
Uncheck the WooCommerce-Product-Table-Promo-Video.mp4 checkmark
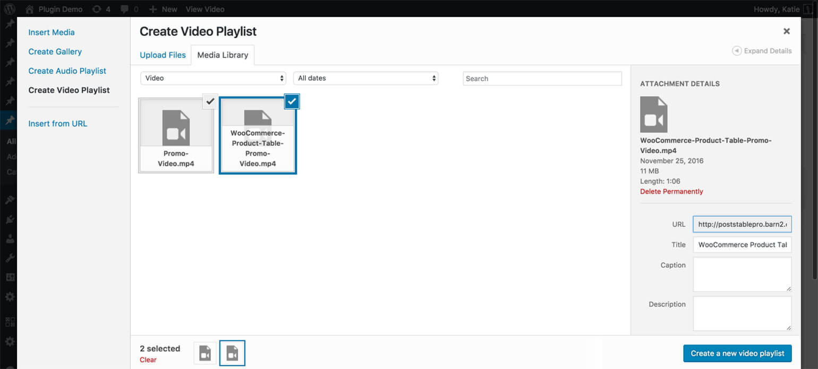[x=292, y=101]
